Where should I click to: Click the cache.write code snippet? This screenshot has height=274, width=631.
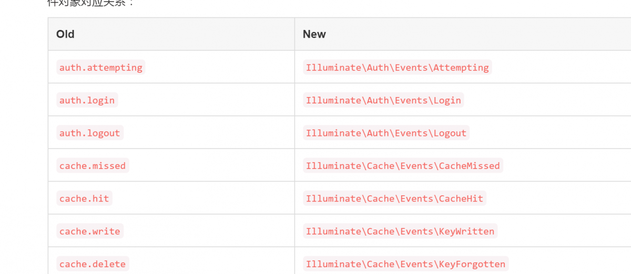[89, 231]
